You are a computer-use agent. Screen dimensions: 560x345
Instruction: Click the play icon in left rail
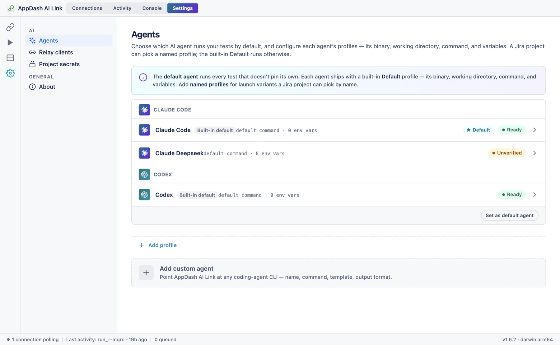10,42
